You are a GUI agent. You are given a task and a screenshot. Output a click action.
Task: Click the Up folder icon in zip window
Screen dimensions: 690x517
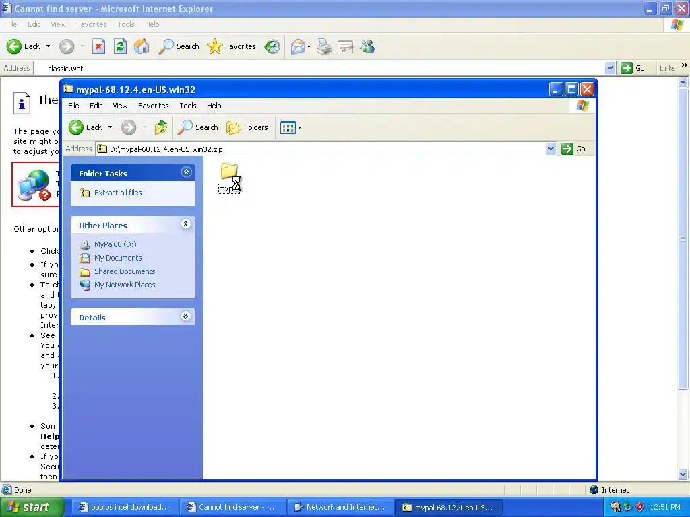click(160, 127)
